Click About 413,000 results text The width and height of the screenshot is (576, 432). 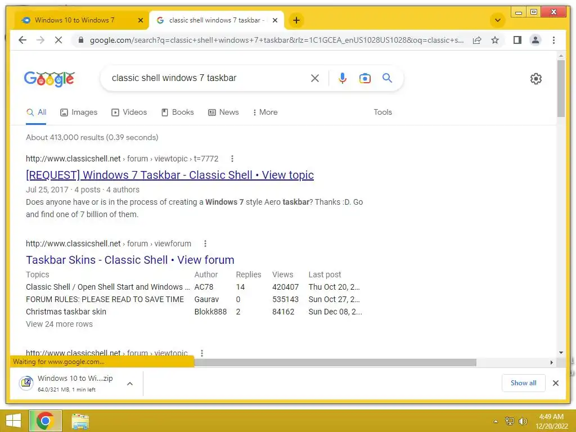tap(92, 137)
